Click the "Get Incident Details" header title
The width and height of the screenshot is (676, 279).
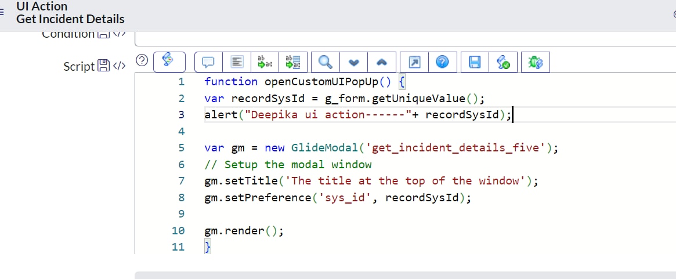pos(70,19)
